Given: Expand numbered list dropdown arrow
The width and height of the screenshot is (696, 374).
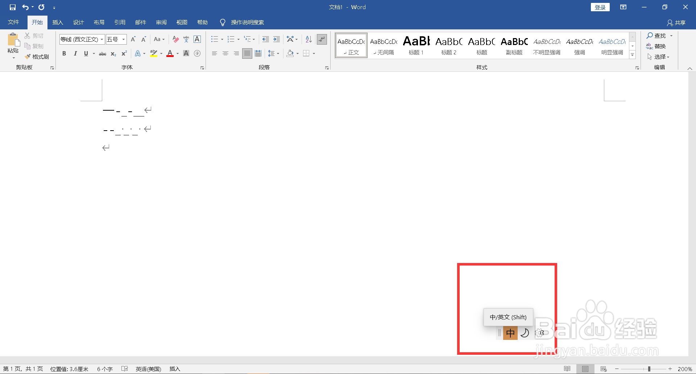Looking at the screenshot, I should (239, 39).
